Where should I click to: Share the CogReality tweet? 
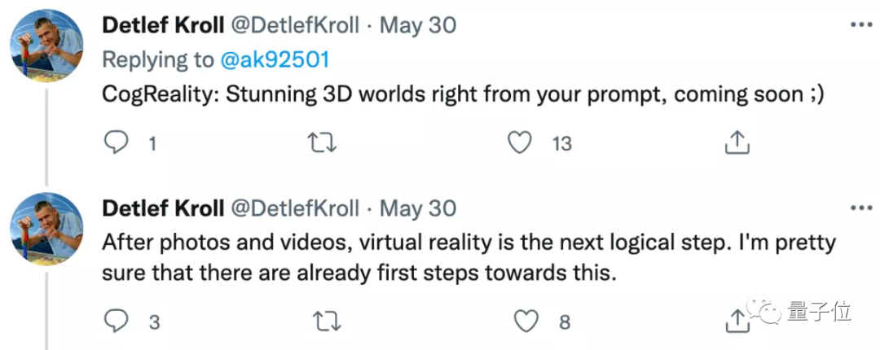(x=737, y=143)
